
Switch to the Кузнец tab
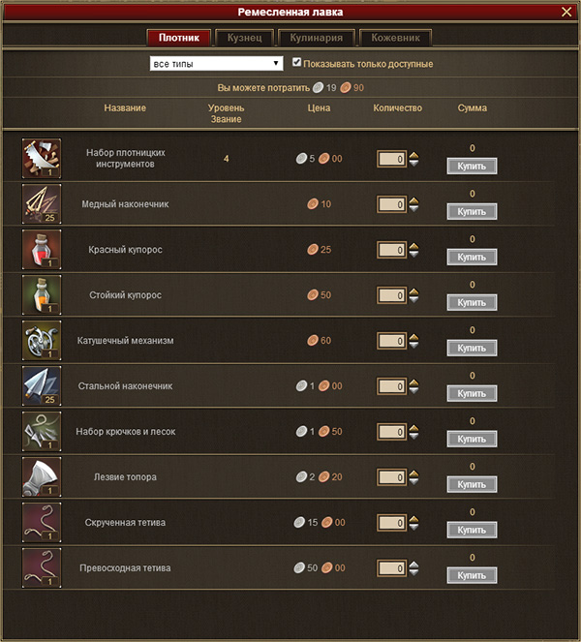coord(244,38)
